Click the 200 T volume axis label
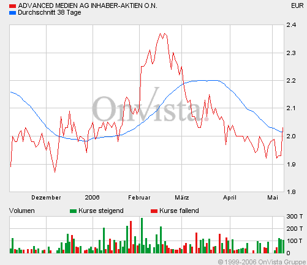This screenshot has width=307, height=265. pyautogui.click(x=295, y=229)
